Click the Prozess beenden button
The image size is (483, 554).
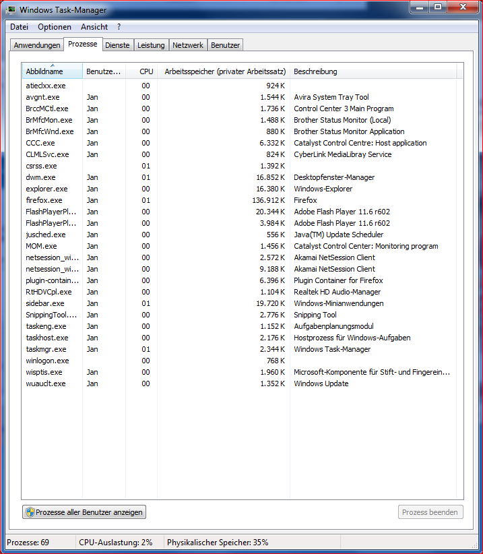[x=430, y=512]
